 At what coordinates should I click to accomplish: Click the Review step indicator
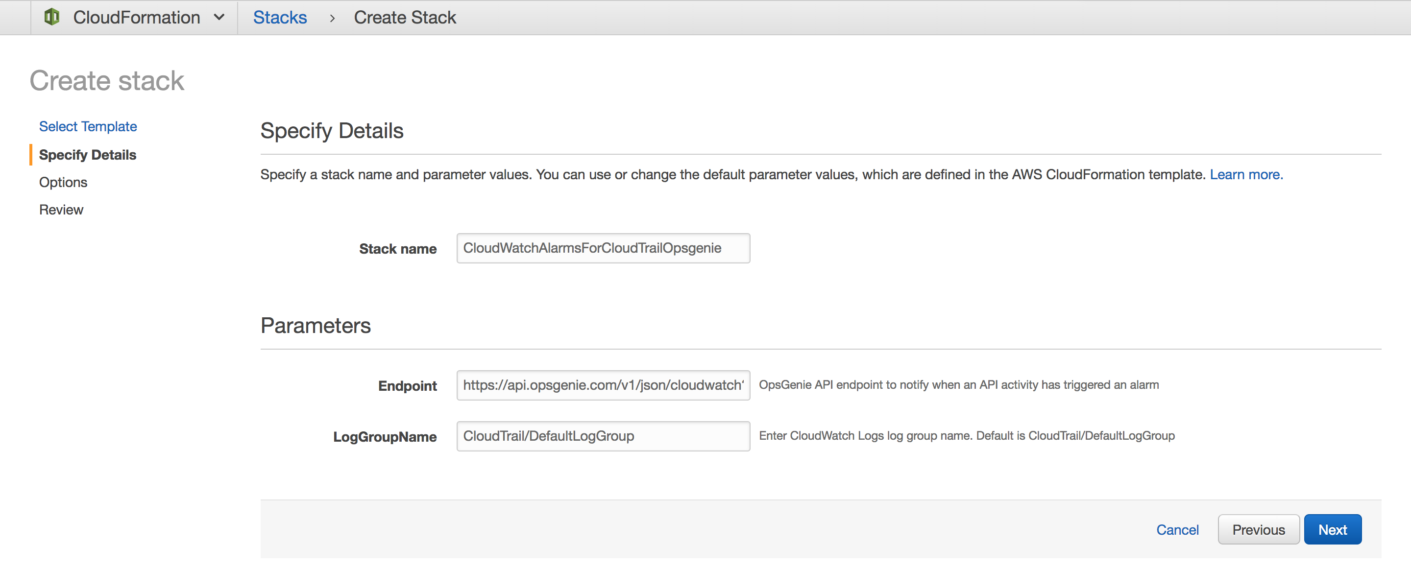(60, 209)
